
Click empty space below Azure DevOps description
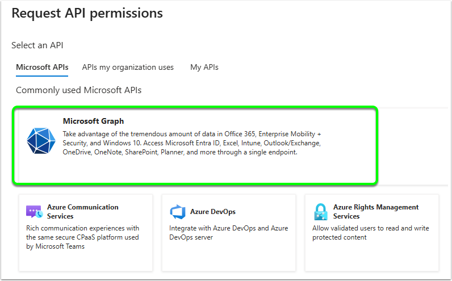[x=229, y=257]
